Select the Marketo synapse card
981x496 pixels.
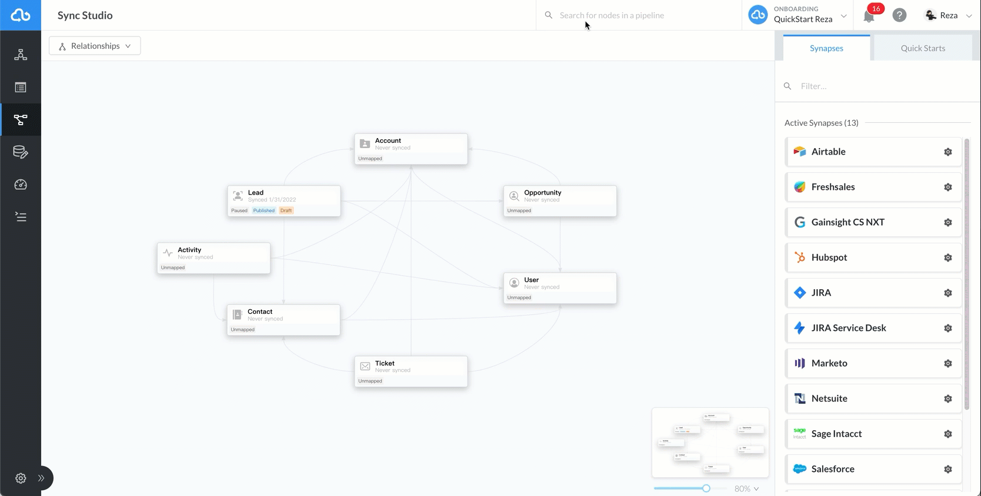pos(873,363)
